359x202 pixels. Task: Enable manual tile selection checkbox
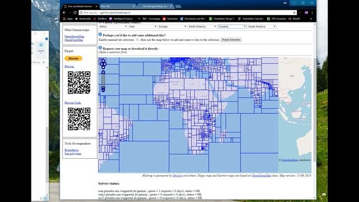click(x=137, y=40)
